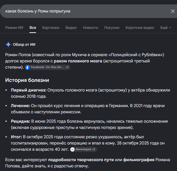Image resolution: width=177 pixels, height=171 pixels.
Task: Select the Все tab
Action: point(33,28)
